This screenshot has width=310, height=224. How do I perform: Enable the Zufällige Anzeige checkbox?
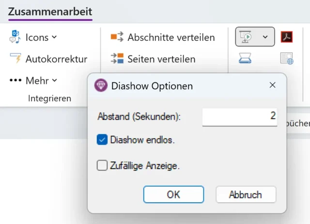click(102, 166)
